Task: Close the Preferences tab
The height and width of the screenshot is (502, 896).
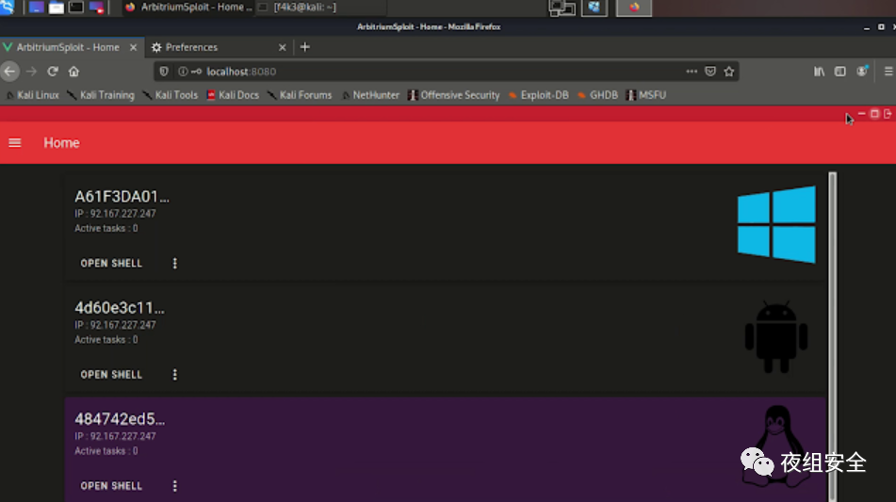Action: point(283,47)
